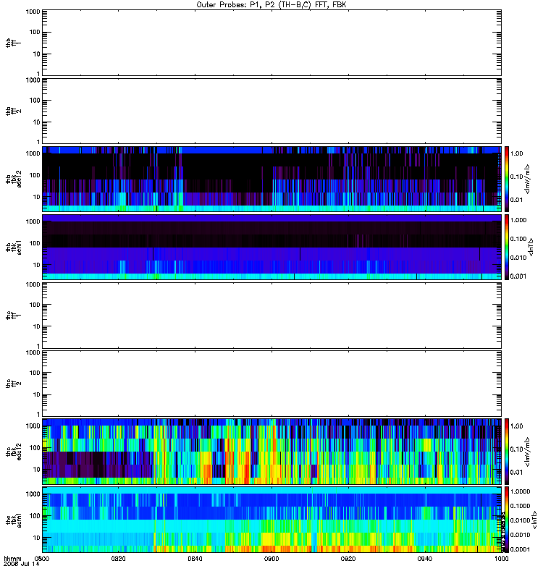Click the "0820" time axis label
543x579 pixels.
coord(118,558)
